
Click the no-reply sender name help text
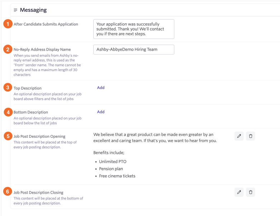47,65
